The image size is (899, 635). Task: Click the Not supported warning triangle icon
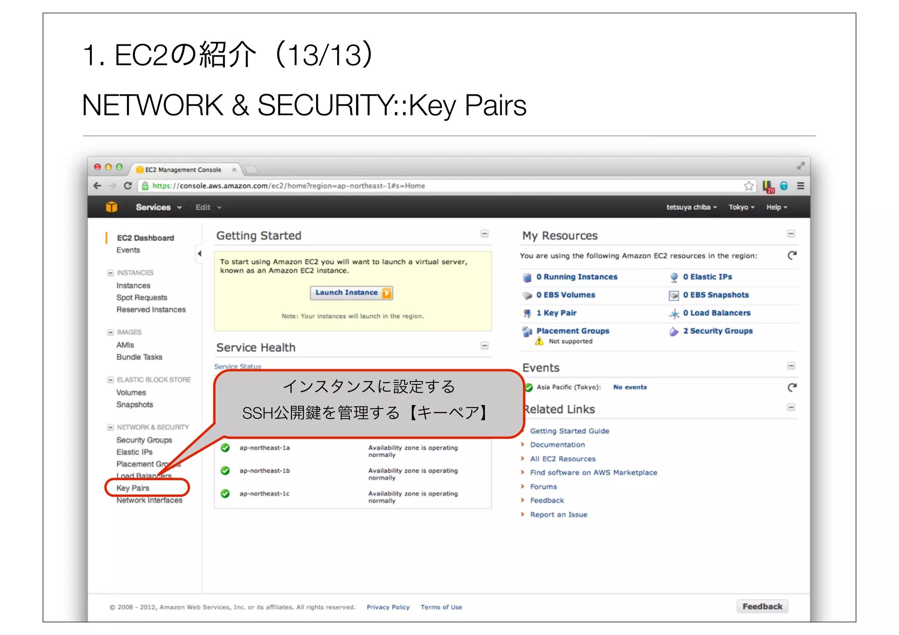tap(539, 341)
